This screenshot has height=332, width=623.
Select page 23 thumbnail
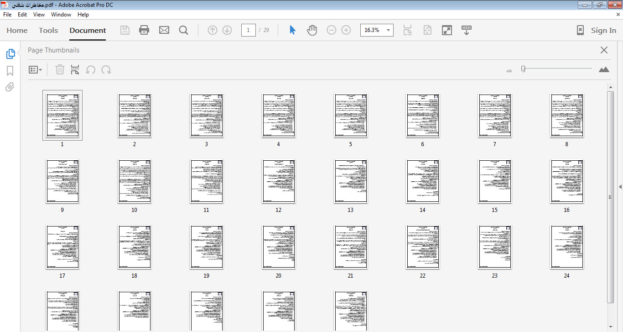coord(495,247)
